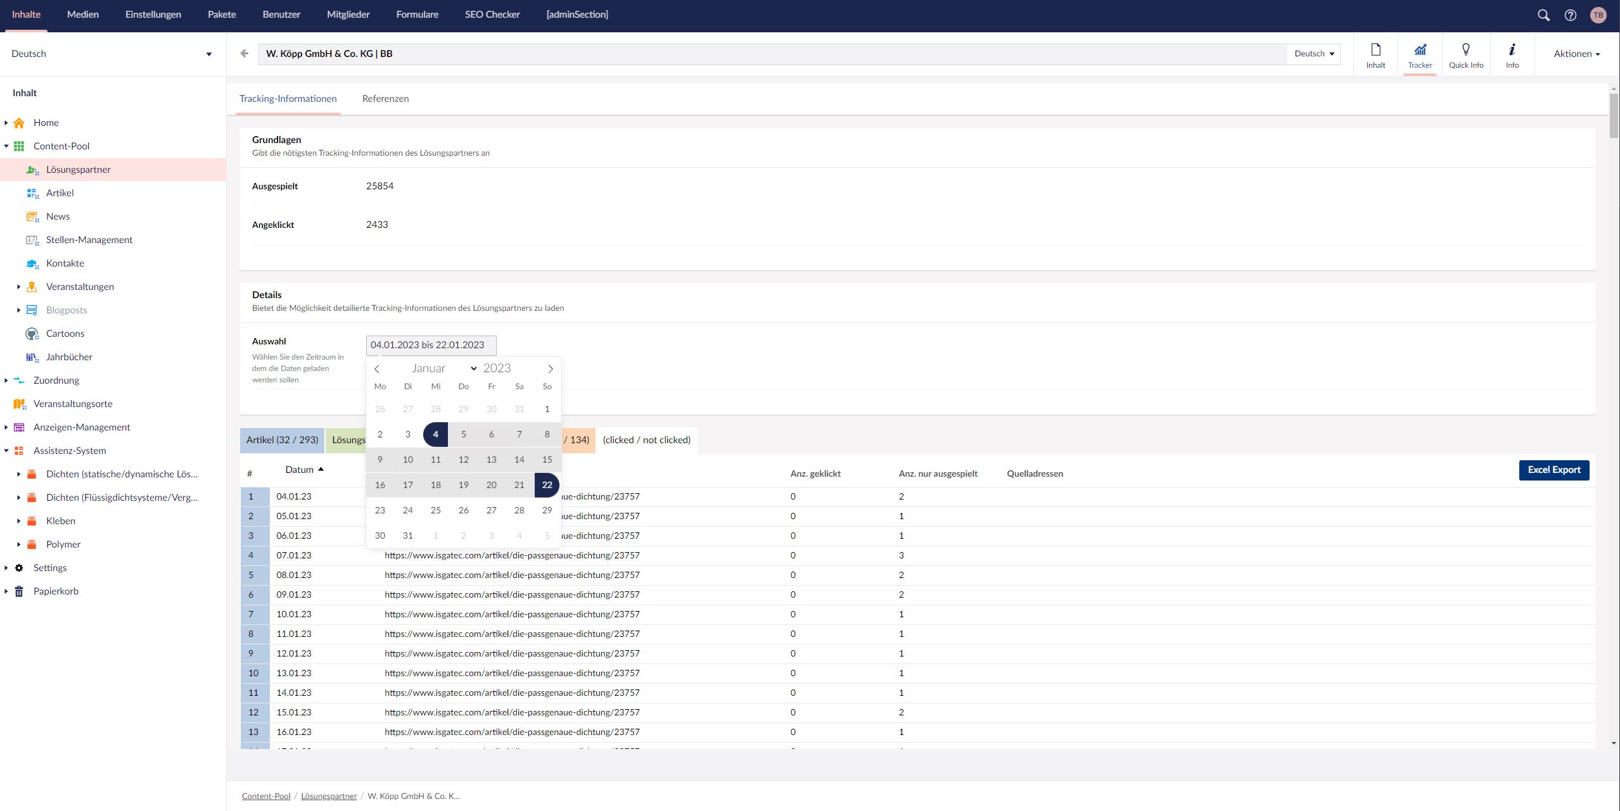Go to next month in calendar
This screenshot has height=811, width=1620.
[x=550, y=368]
